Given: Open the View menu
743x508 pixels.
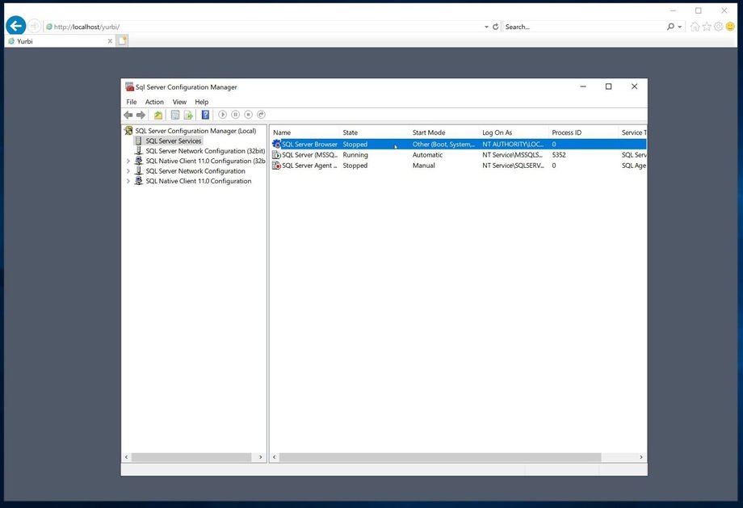Looking at the screenshot, I should click(x=179, y=102).
